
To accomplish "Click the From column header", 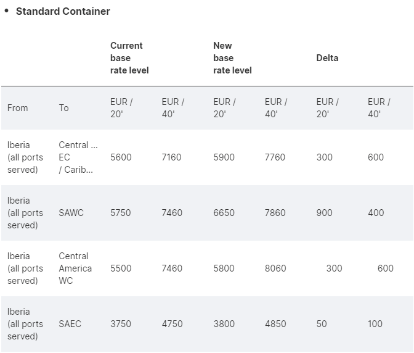I will click(18, 108).
